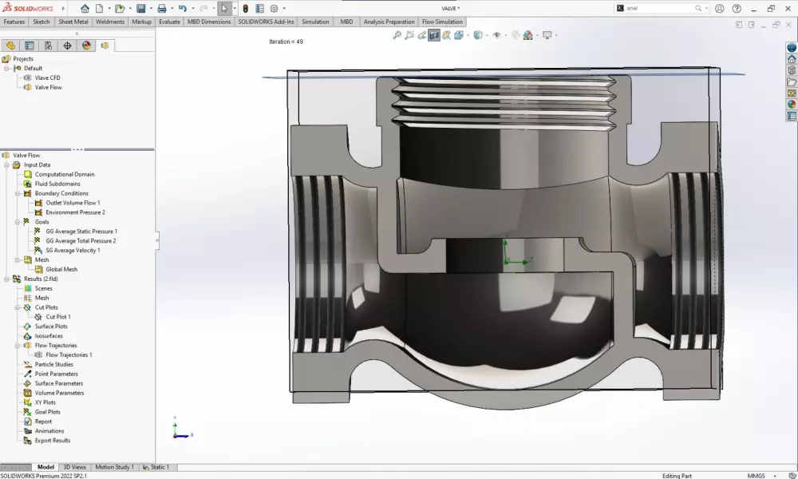The image size is (798, 479).
Task: Click the Flow Simulation analysis tree icon
Action: (x=105, y=46)
